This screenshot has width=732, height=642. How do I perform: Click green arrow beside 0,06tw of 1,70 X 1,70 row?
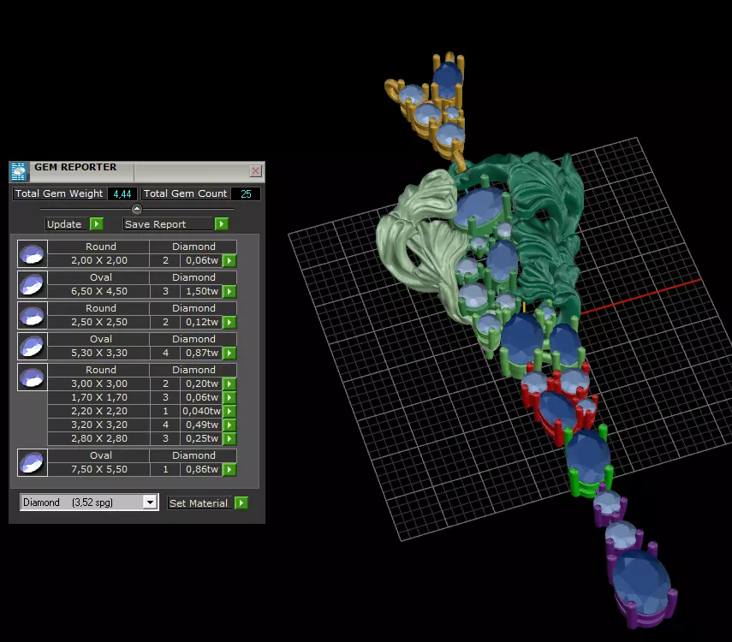click(x=229, y=397)
